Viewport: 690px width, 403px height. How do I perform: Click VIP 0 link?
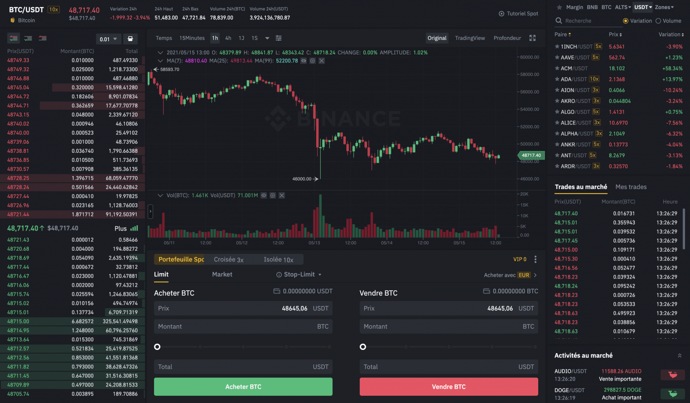pyautogui.click(x=520, y=259)
